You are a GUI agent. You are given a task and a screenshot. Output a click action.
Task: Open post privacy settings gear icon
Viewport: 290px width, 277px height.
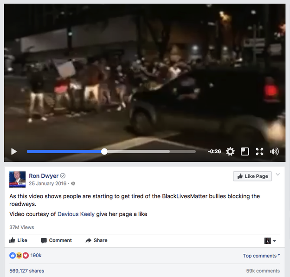click(x=73, y=183)
